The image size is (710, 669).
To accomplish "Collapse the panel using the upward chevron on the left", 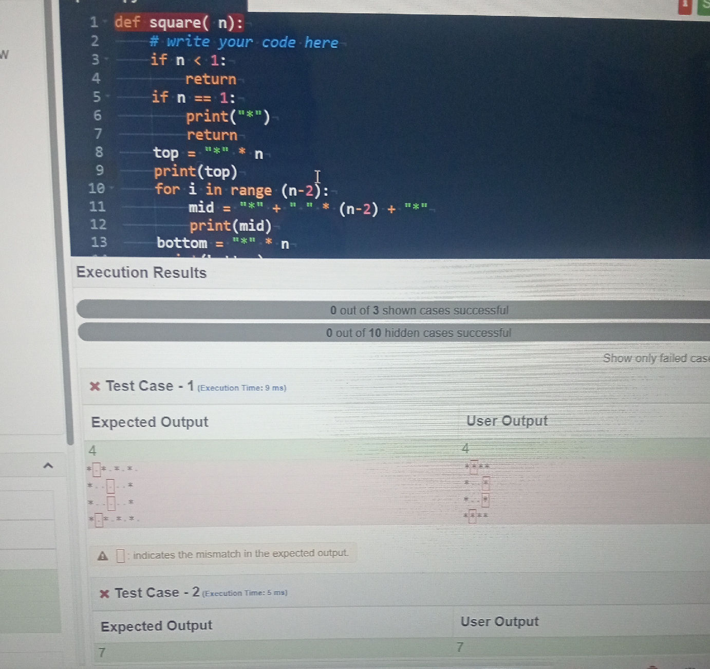I will coord(48,466).
